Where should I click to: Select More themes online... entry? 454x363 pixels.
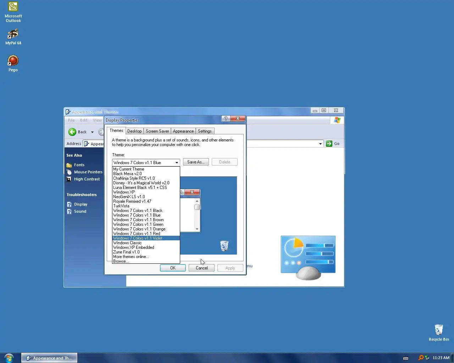pos(146,257)
